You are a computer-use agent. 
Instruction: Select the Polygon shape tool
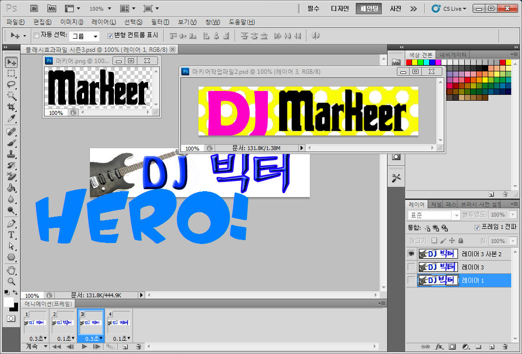click(x=11, y=257)
